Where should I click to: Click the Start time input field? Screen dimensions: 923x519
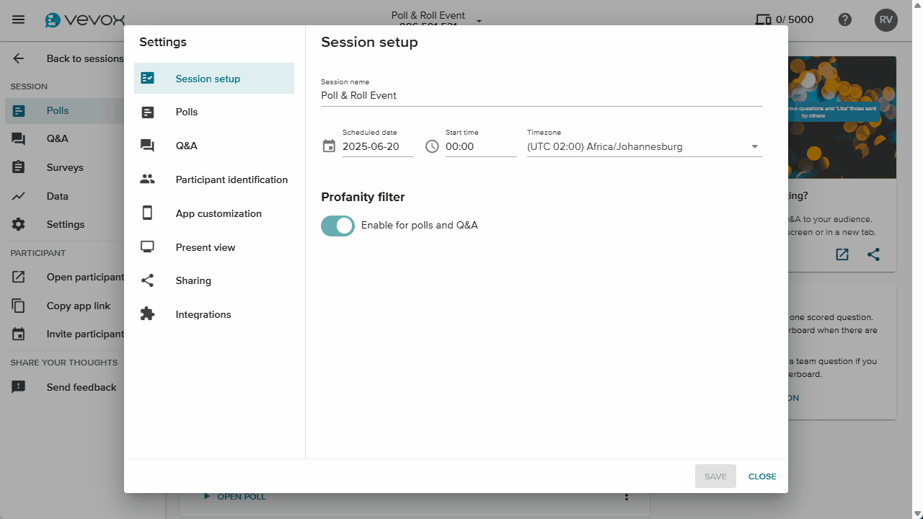coord(480,146)
